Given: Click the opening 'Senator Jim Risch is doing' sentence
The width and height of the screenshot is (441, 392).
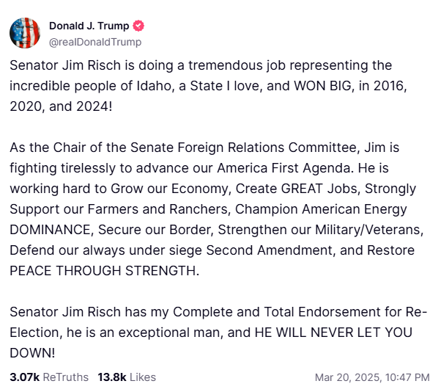Looking at the screenshot, I should point(92,65).
